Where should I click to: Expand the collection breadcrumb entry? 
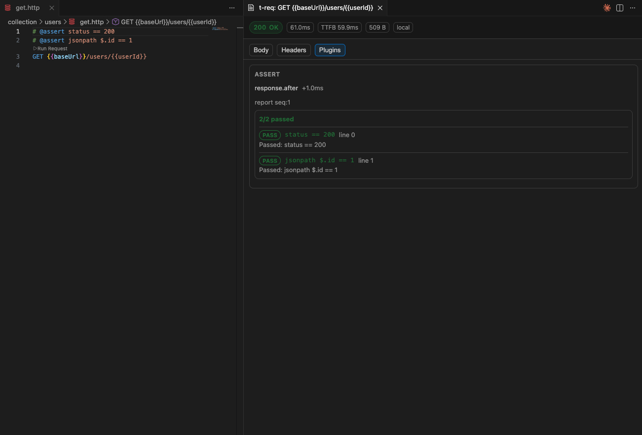coord(22,22)
